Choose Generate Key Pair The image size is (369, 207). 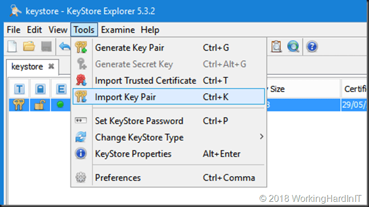pyautogui.click(x=168, y=47)
